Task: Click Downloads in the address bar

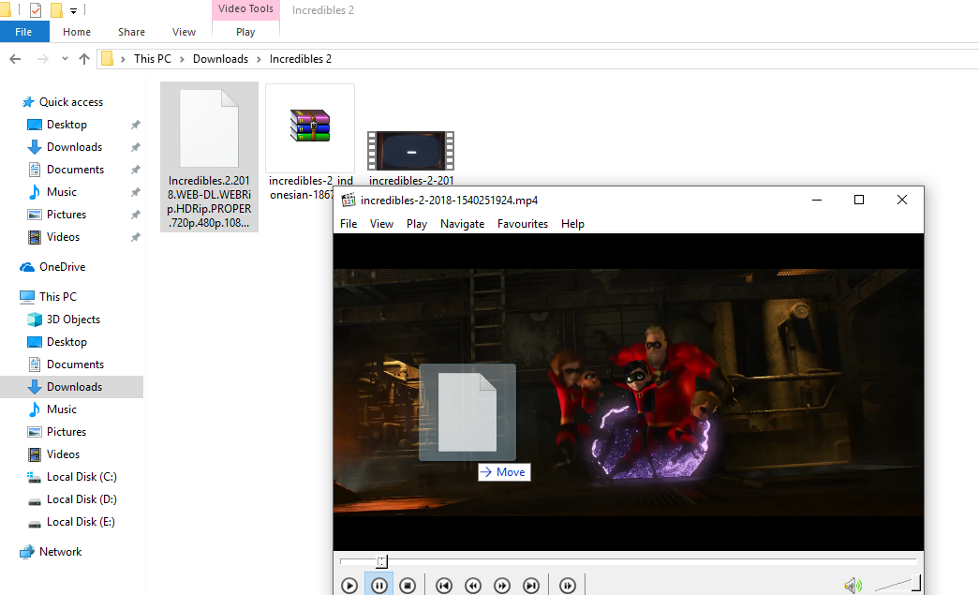Action: click(x=220, y=59)
